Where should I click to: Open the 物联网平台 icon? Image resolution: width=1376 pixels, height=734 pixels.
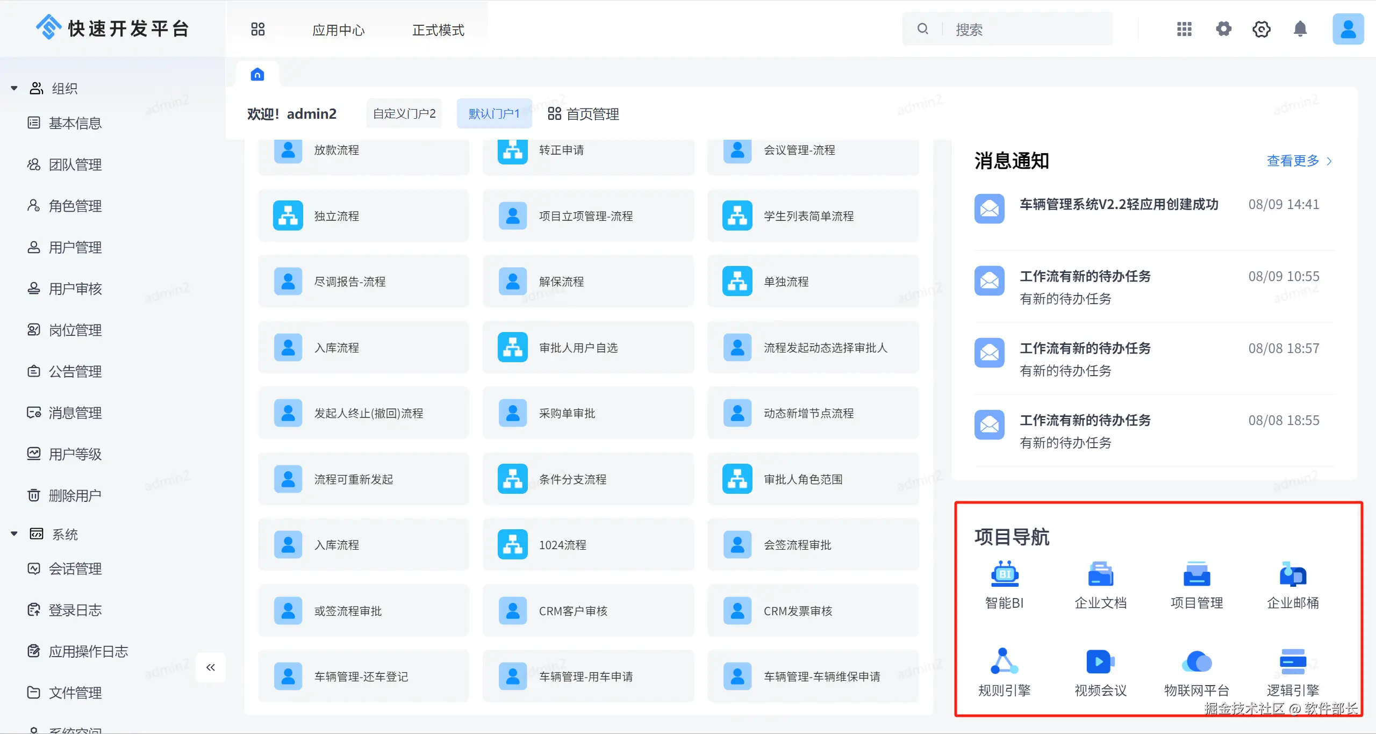coord(1196,662)
